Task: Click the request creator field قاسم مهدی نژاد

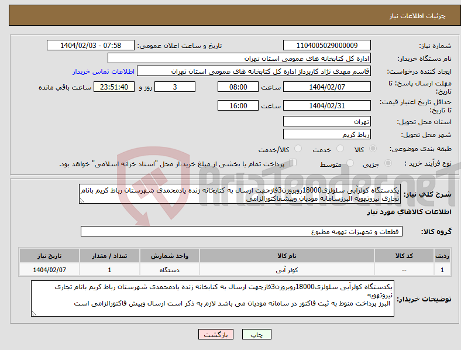Action: (254, 71)
